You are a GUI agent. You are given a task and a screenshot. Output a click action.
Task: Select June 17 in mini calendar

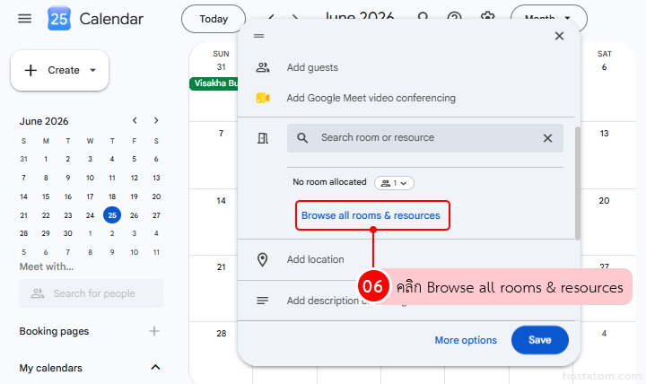coord(90,196)
